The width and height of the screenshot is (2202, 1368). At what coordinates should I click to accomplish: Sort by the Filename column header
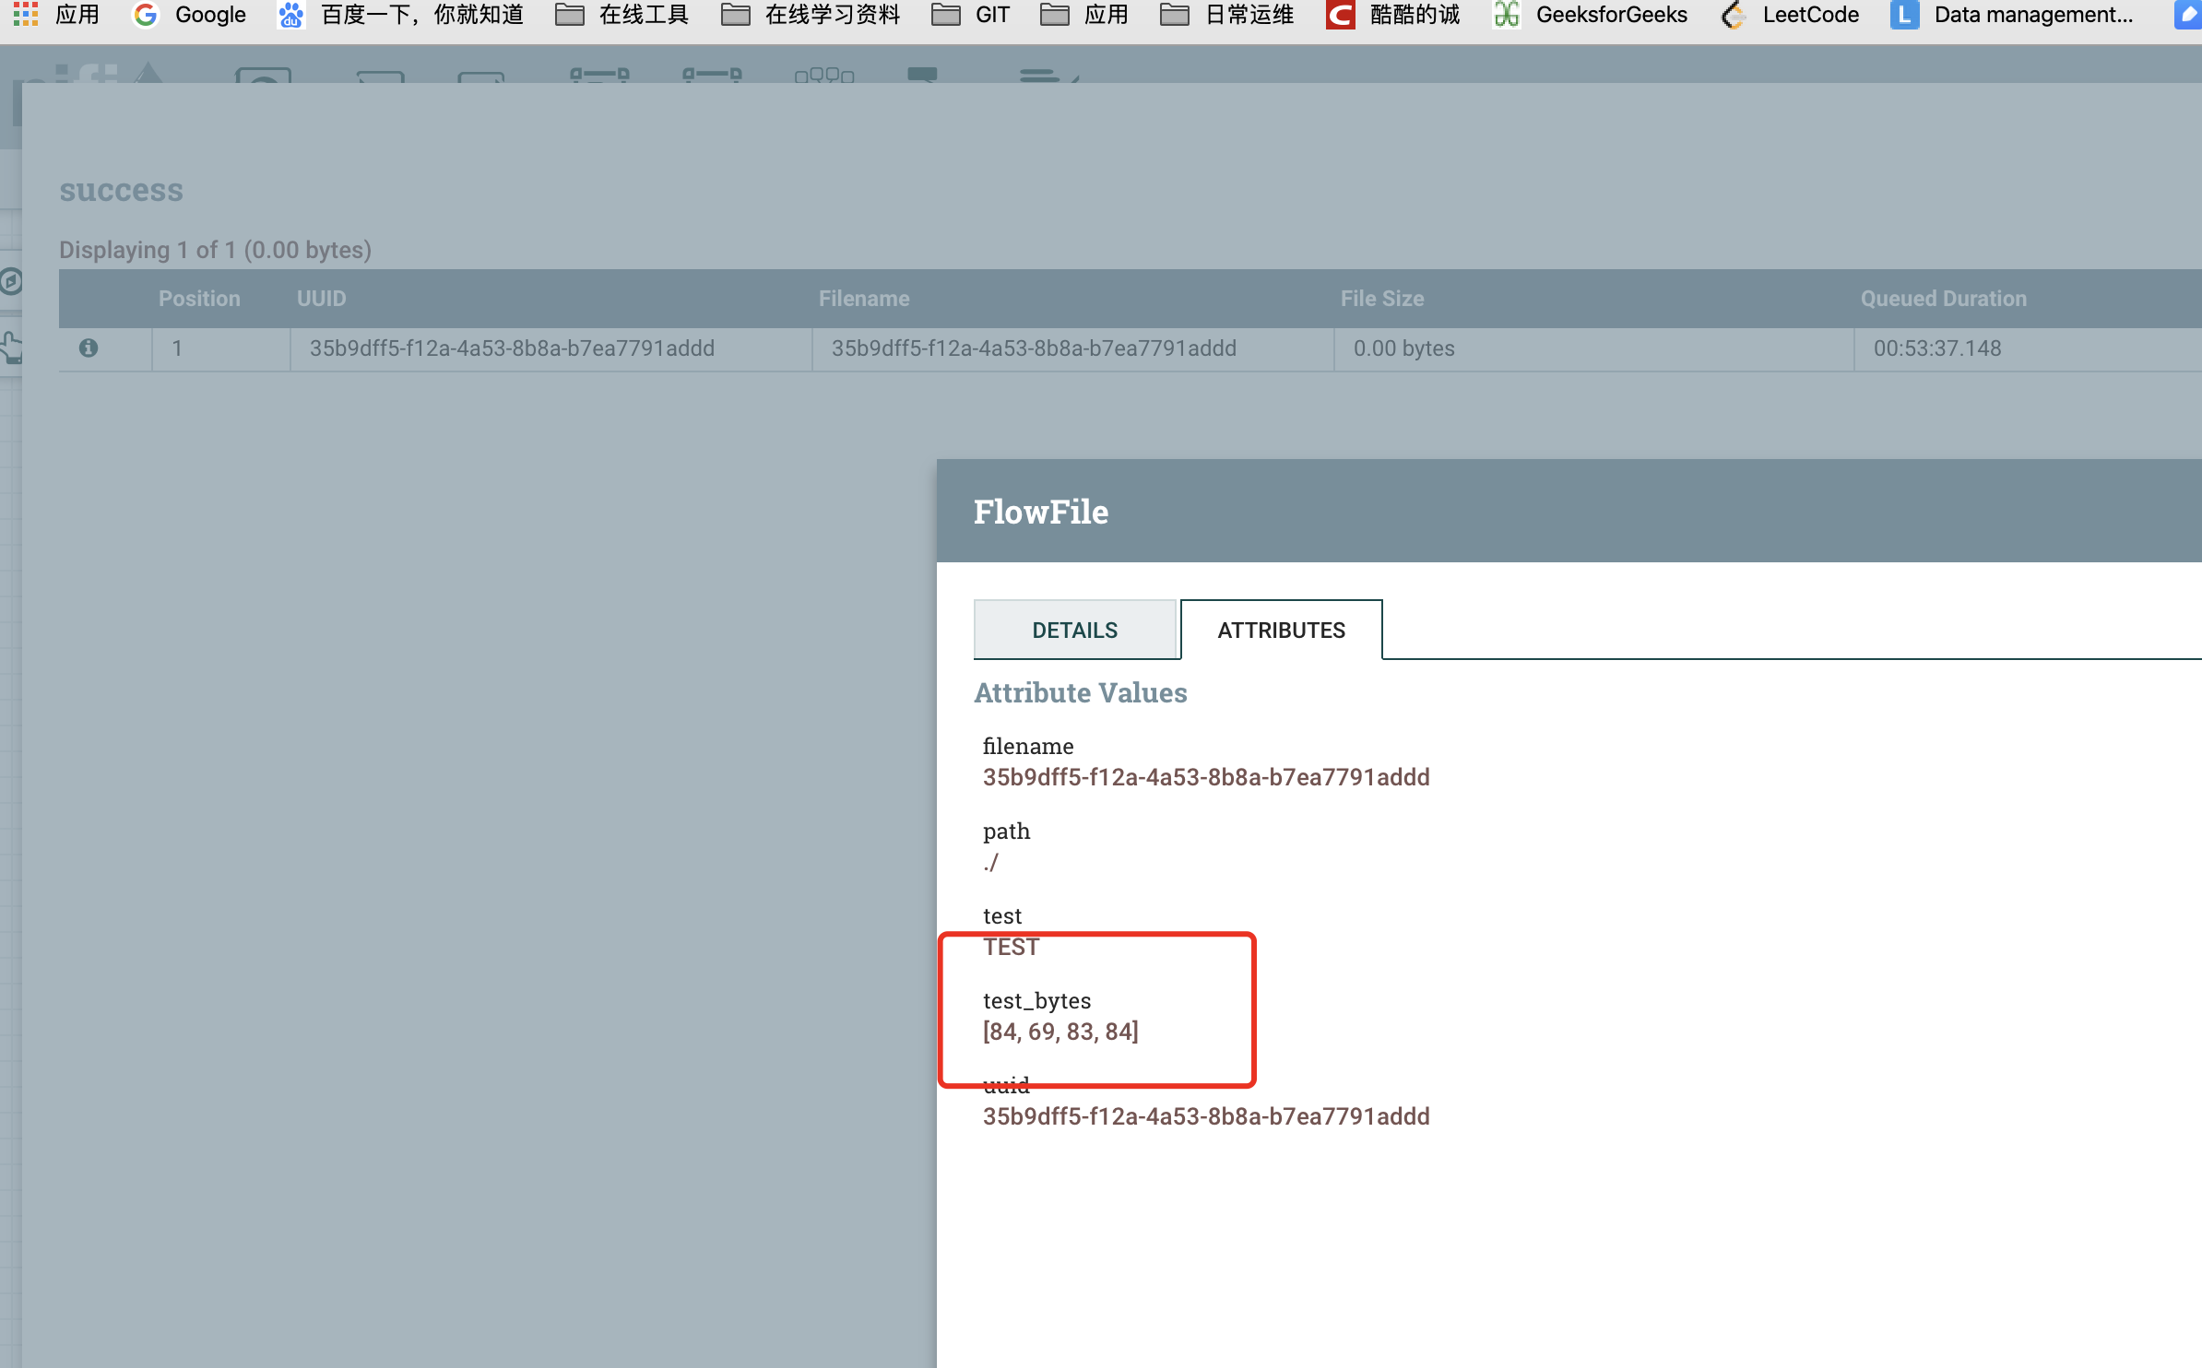point(863,299)
